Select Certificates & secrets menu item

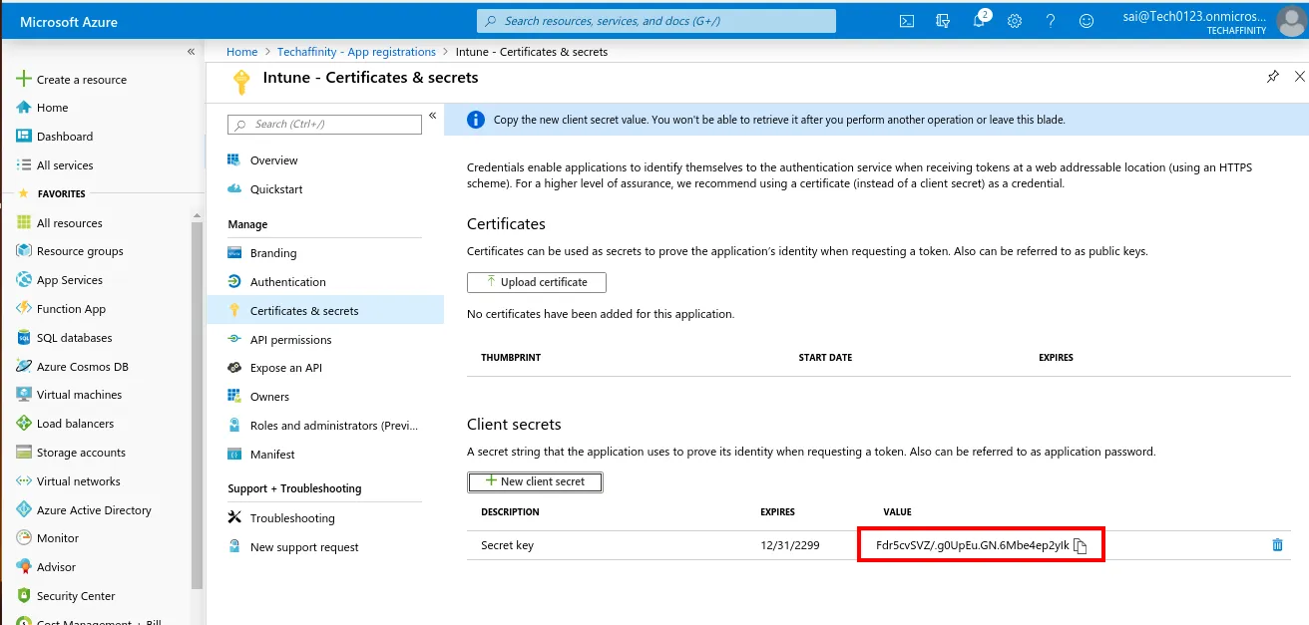pos(325,311)
